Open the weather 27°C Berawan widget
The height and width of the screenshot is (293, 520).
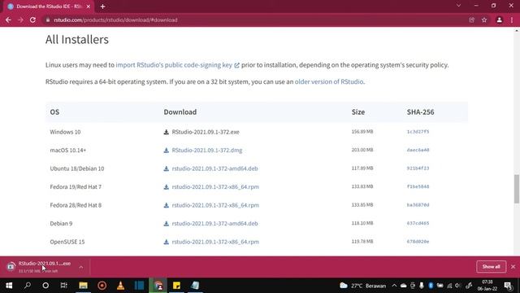point(363,286)
